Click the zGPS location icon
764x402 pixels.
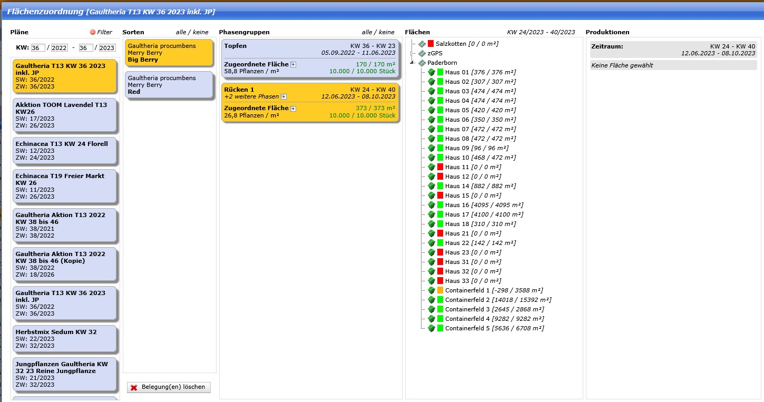(422, 53)
